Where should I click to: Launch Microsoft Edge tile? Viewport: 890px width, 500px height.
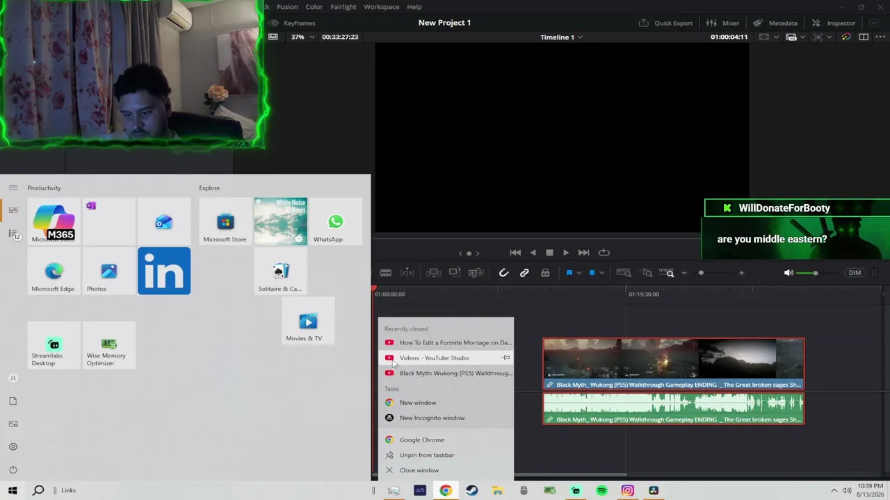pyautogui.click(x=54, y=271)
